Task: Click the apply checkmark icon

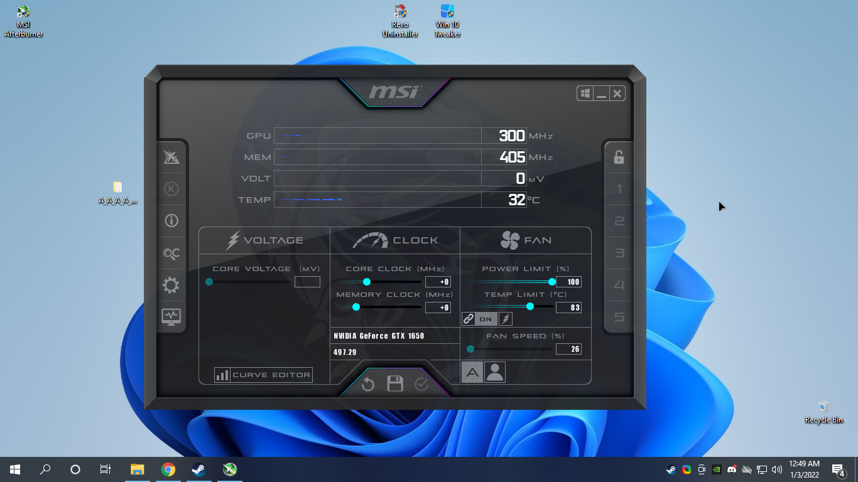Action: [x=421, y=383]
